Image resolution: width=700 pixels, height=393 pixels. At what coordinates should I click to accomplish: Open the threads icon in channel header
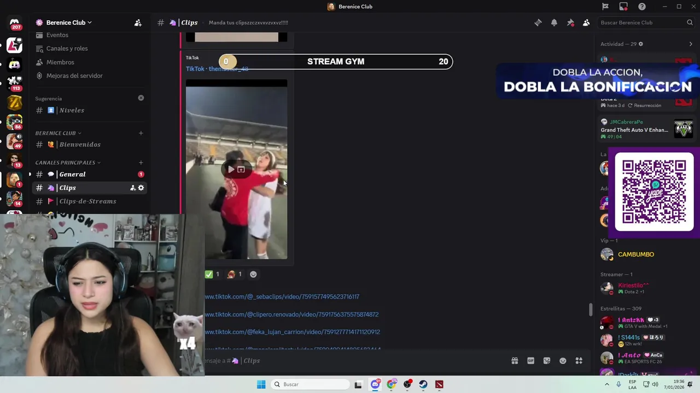(538, 22)
